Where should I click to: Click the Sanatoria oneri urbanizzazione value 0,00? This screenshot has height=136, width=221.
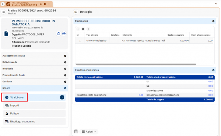tap(211, 95)
